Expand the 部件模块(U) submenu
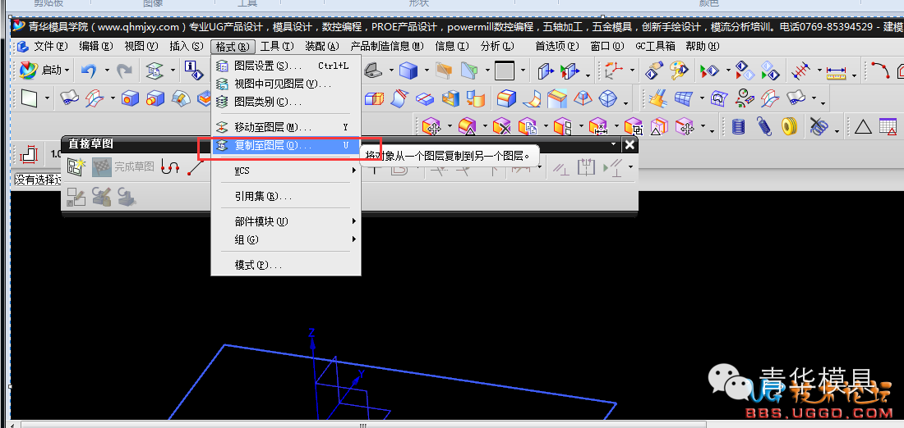This screenshot has width=904, height=428. (x=286, y=221)
